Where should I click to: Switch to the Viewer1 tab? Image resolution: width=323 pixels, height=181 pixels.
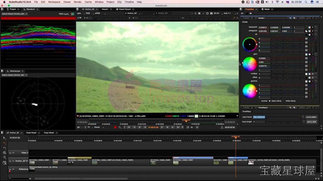point(105,9)
